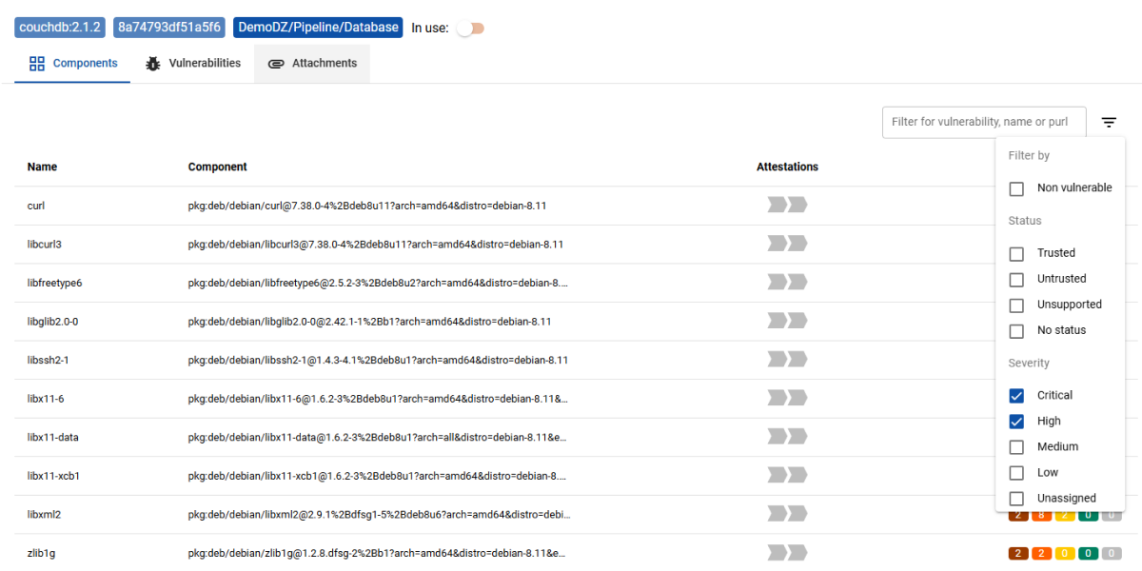
Task: Select the libcurl3 row name
Action: coord(45,245)
